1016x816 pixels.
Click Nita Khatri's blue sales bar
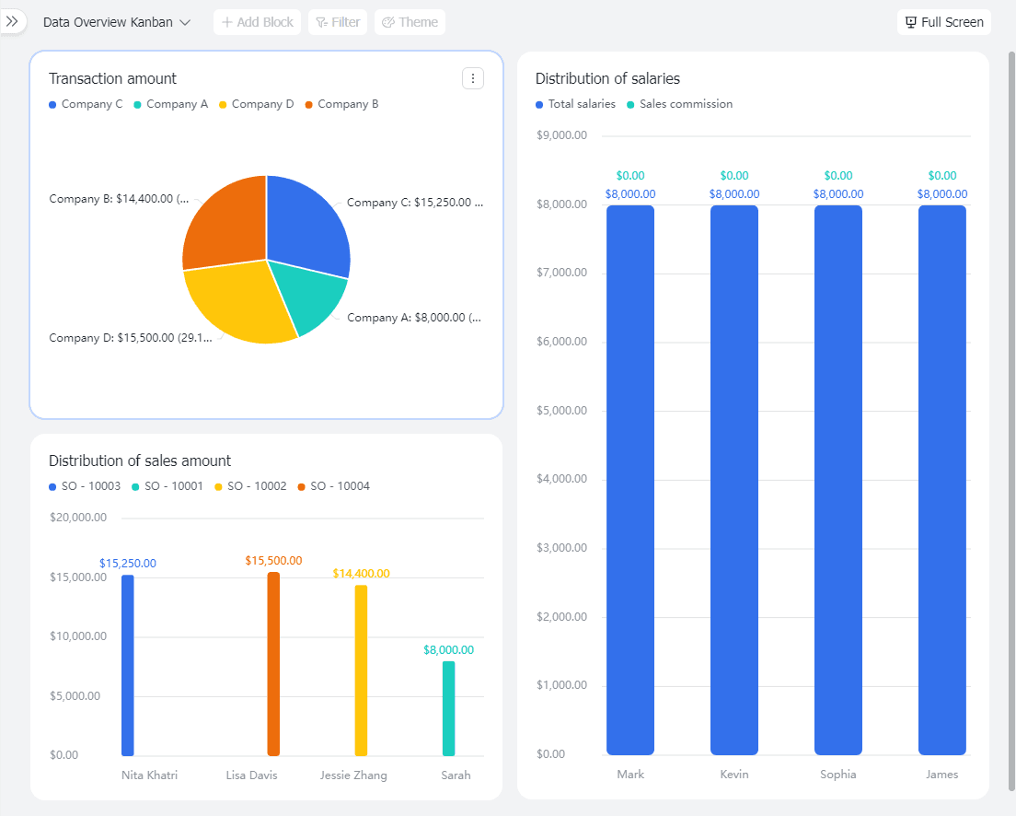point(128,666)
